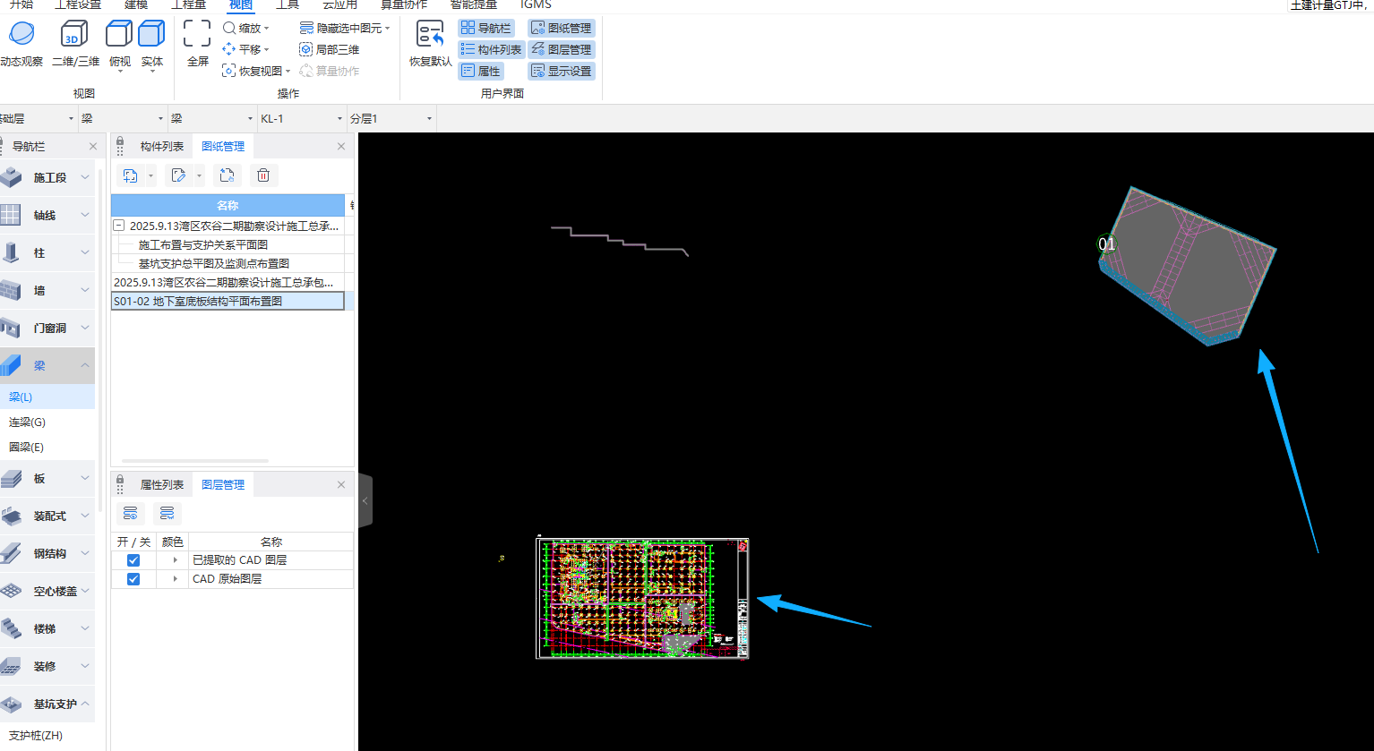Toggle the 二维/三维 view switch
Image resolution: width=1374 pixels, height=751 pixels.
(75, 44)
